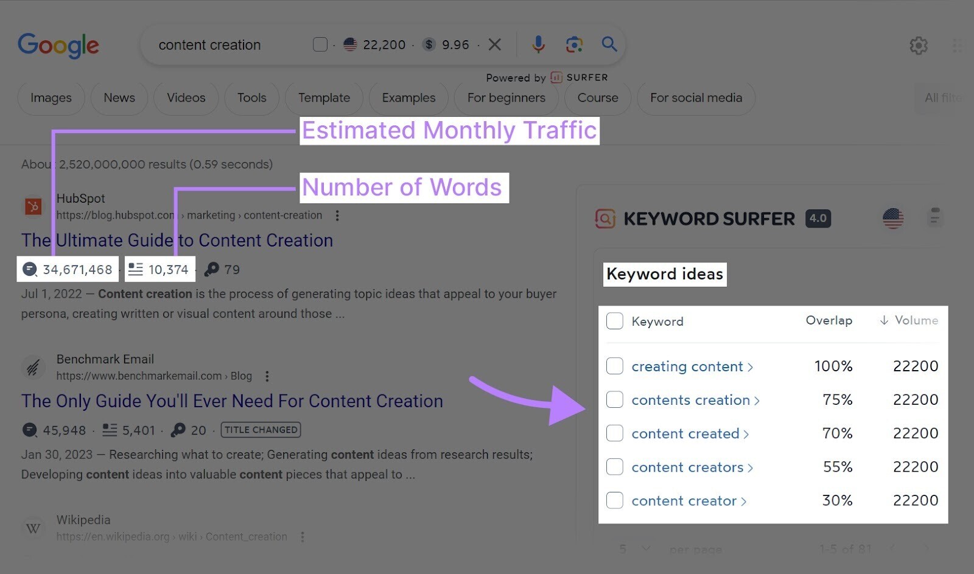Open 'contents creation' keyword link

696,400
